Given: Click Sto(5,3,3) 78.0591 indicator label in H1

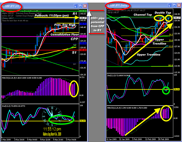Looking at the screenshot, I should point(14,106).
